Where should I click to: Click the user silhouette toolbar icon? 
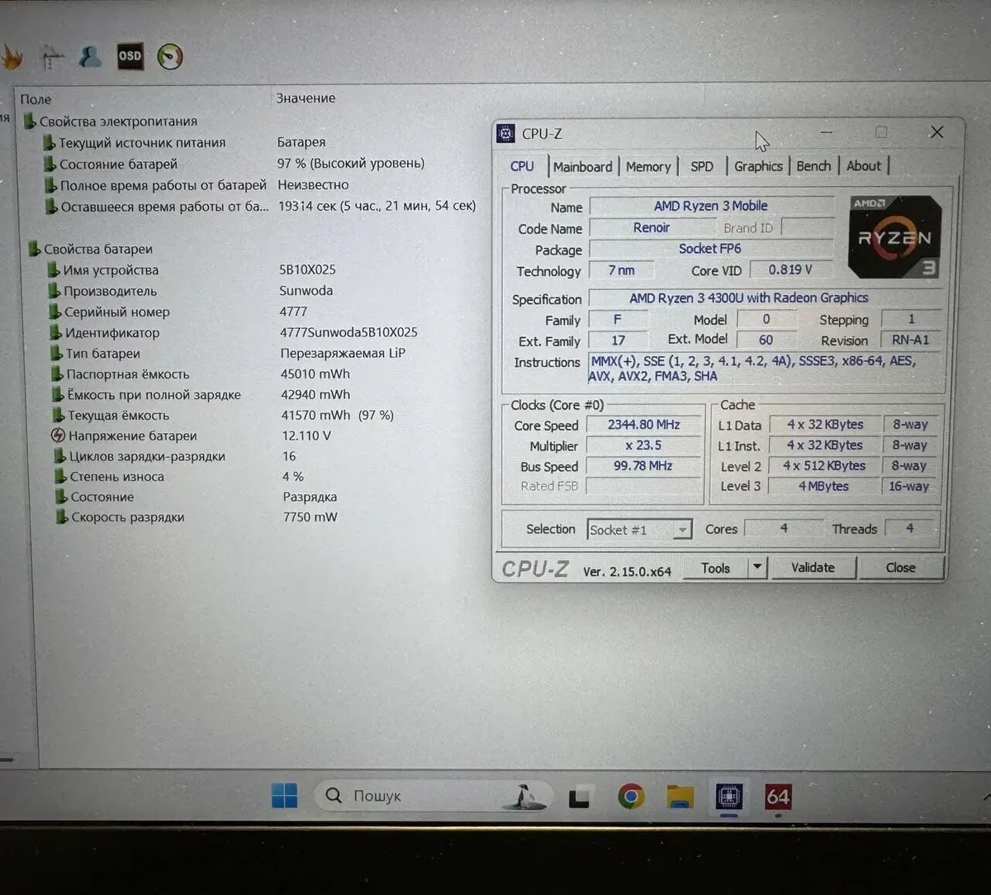click(90, 56)
